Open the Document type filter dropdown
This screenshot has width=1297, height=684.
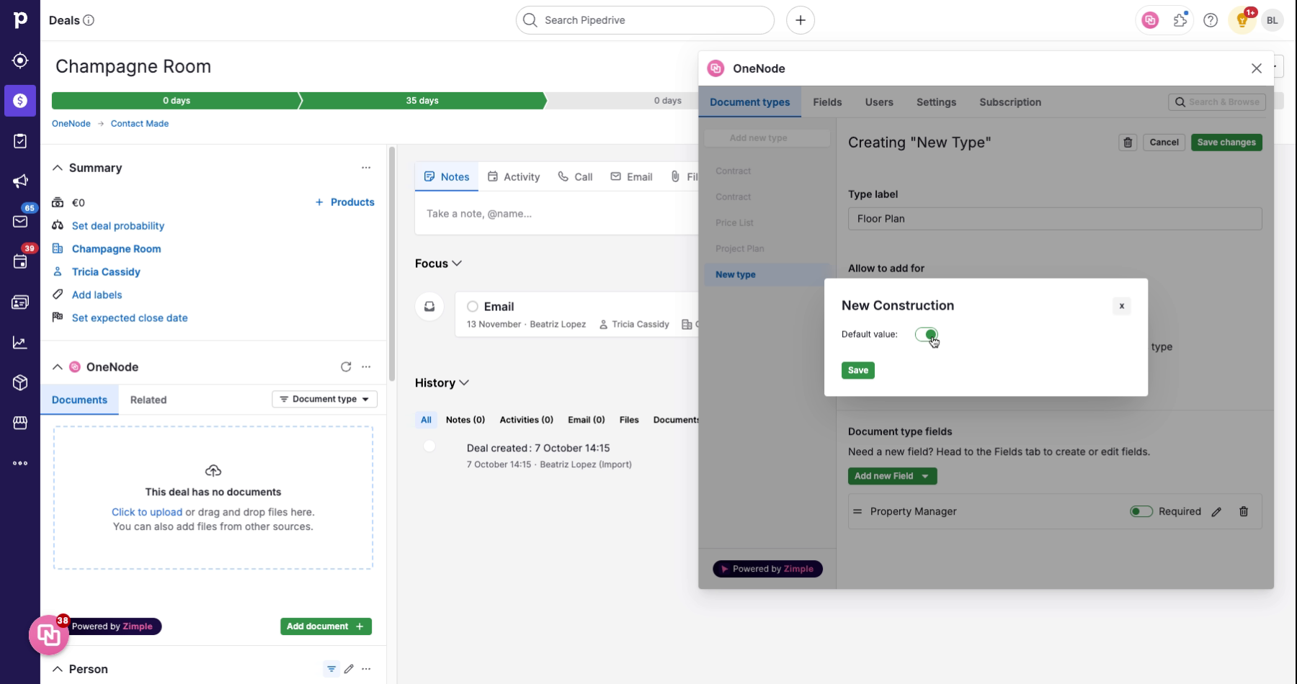[324, 399]
